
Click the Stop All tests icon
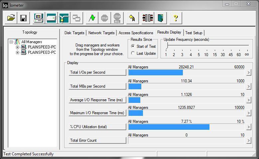click(117, 18)
